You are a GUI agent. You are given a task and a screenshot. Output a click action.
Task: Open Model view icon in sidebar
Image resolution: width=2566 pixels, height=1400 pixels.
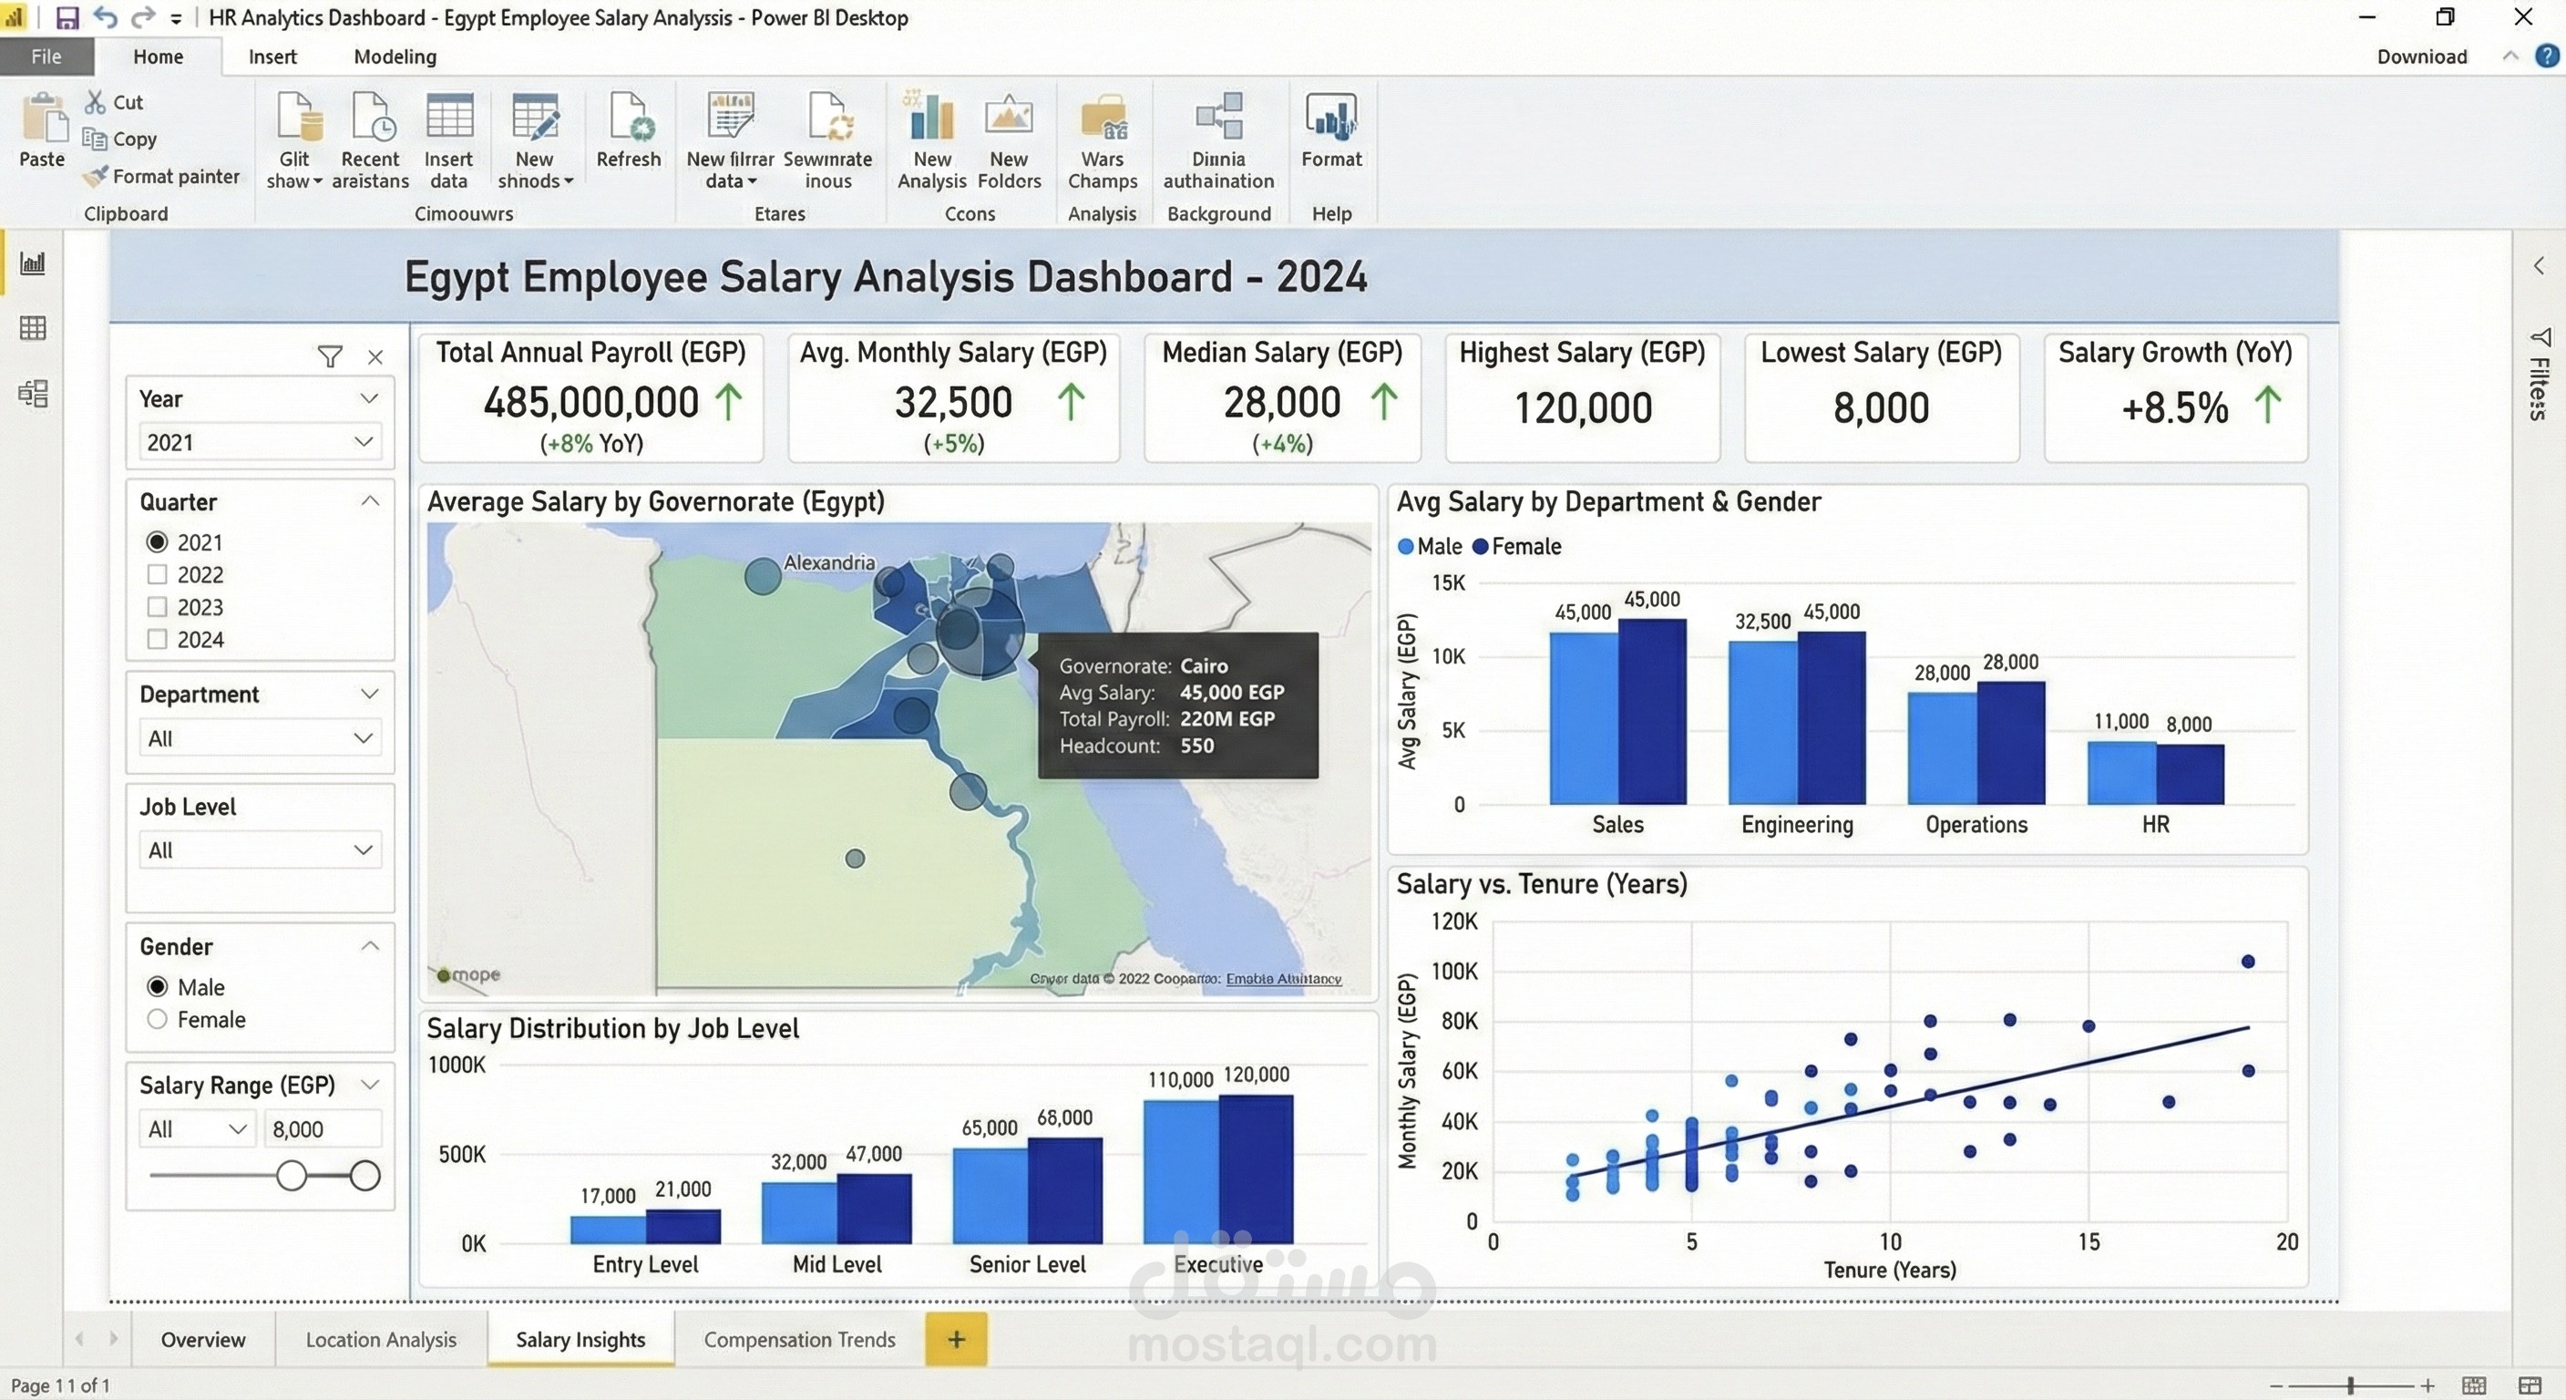point(33,394)
